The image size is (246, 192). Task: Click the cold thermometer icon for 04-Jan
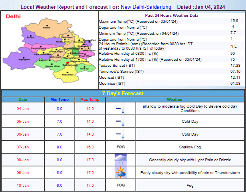(121, 108)
